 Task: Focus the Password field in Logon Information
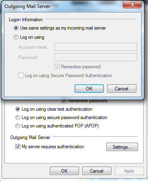pyautogui.click(x=96, y=57)
